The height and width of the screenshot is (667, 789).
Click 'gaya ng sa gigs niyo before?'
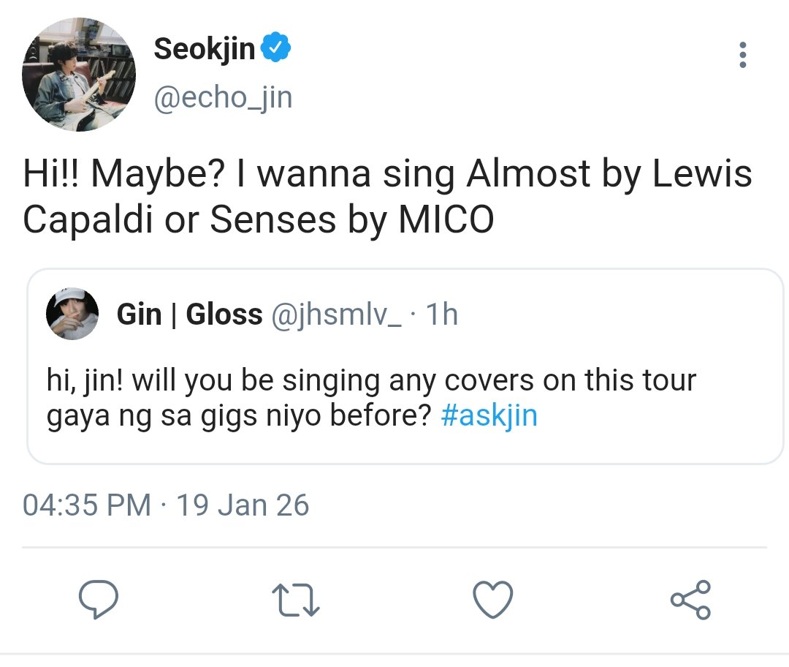pos(241,415)
